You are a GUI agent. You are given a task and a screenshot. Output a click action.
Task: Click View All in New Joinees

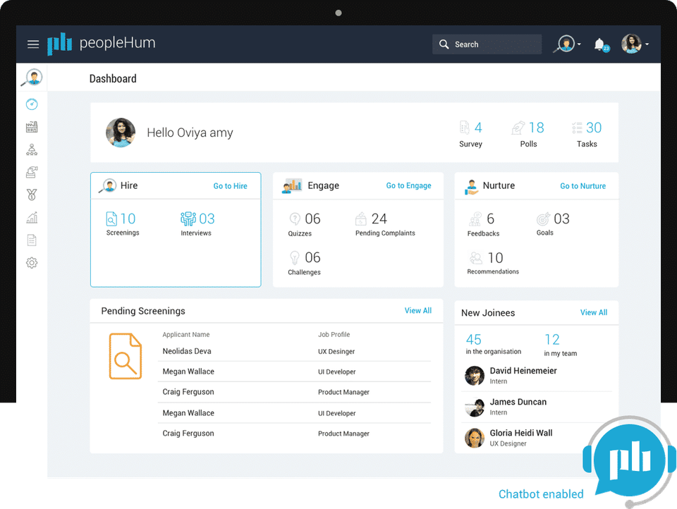click(593, 312)
